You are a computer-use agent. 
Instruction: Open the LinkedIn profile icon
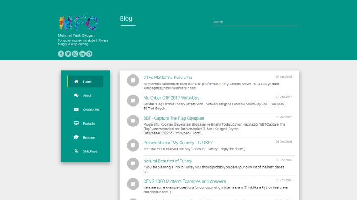point(82,54)
